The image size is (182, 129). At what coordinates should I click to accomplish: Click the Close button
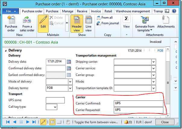[x=165, y=122]
